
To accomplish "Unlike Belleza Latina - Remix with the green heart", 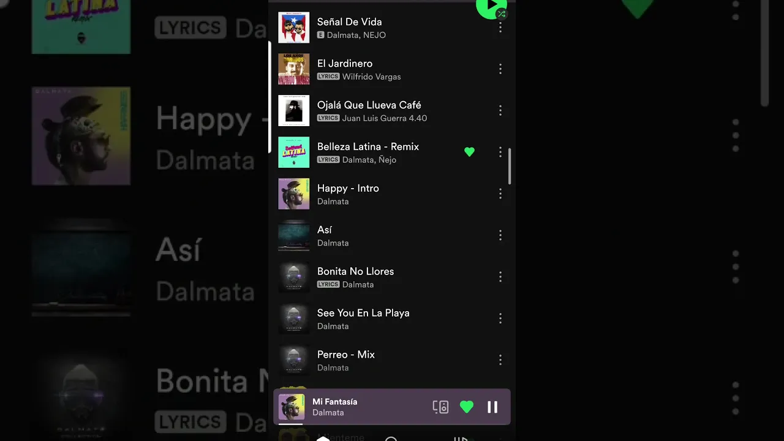I will [x=469, y=152].
